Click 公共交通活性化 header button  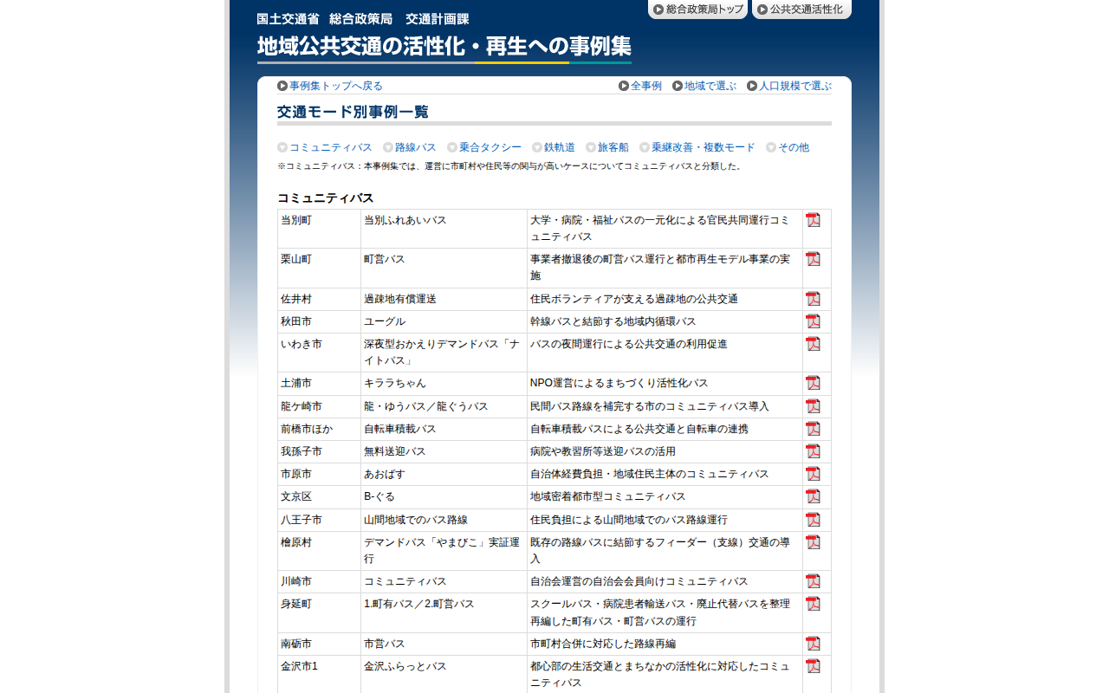pyautogui.click(x=801, y=10)
